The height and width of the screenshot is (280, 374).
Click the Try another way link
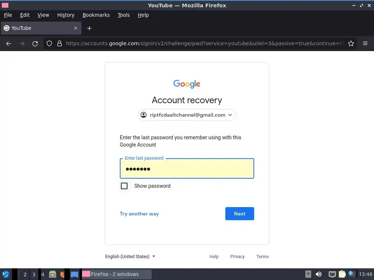[139, 214]
